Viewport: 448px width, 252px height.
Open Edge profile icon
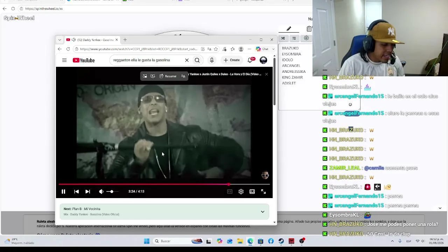click(241, 49)
